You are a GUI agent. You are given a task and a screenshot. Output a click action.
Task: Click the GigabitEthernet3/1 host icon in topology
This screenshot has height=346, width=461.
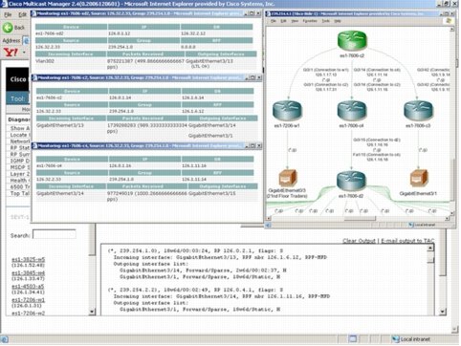point(419,178)
